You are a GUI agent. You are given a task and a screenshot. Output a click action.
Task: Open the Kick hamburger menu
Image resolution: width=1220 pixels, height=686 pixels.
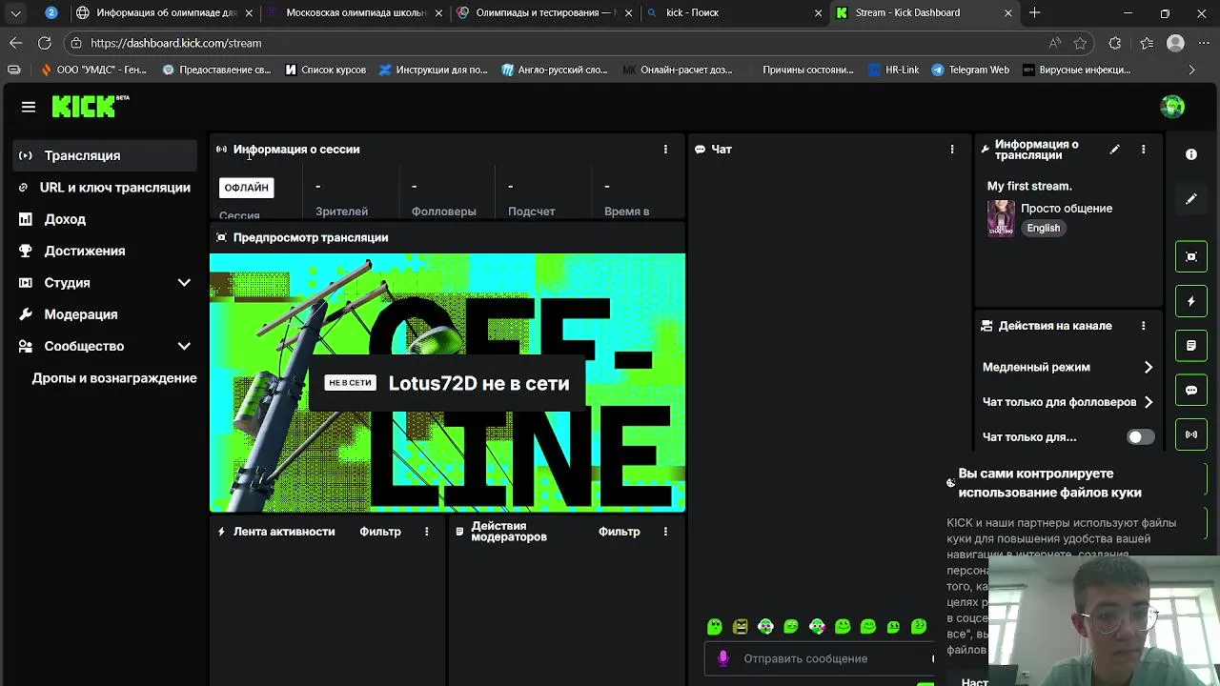(x=29, y=107)
